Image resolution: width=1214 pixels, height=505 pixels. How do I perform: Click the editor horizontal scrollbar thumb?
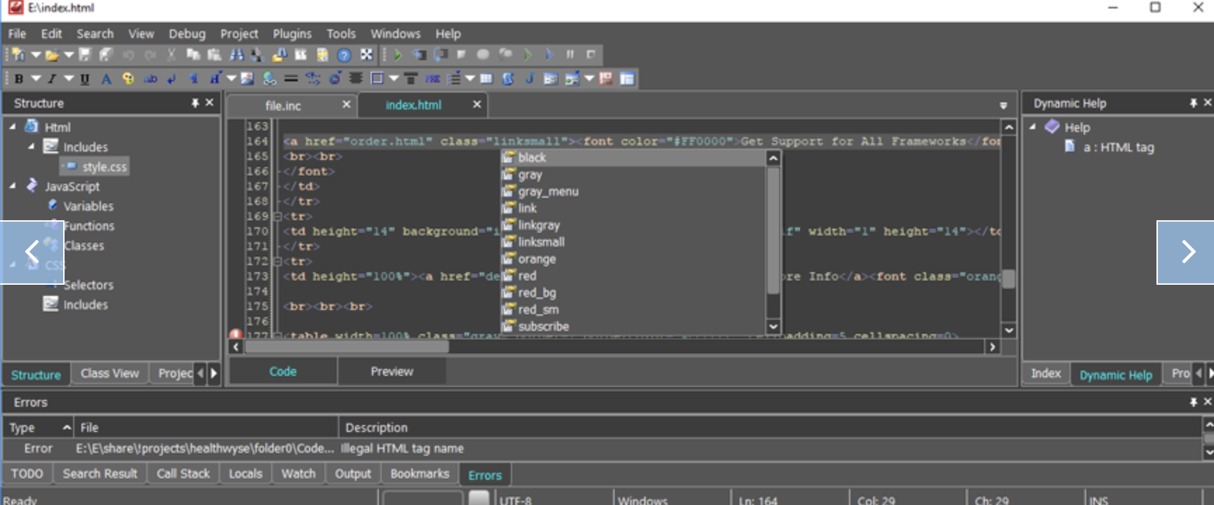pos(346,346)
